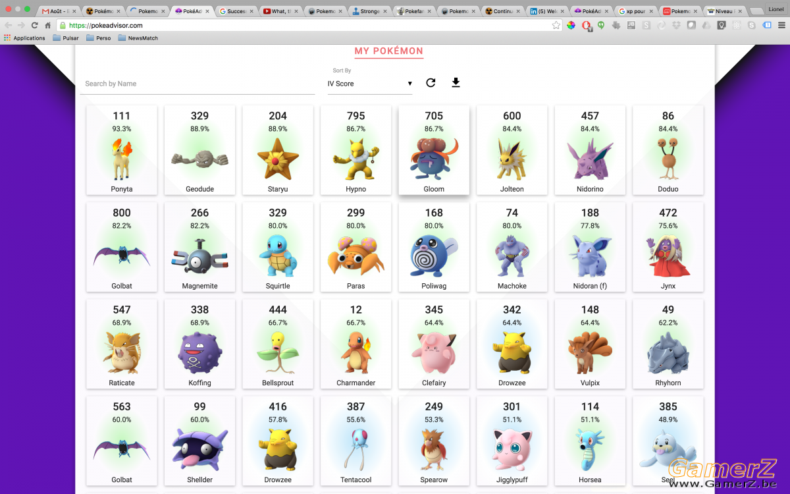The image size is (790, 494).
Task: Select the Jolteon card
Action: [512, 150]
